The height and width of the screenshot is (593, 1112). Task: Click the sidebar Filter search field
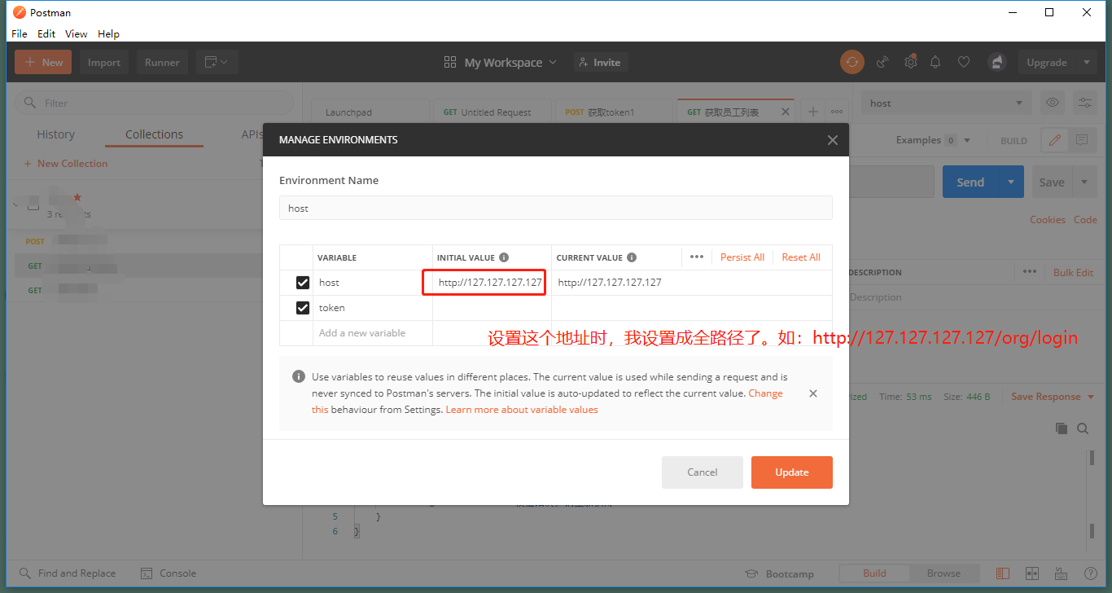click(x=155, y=103)
